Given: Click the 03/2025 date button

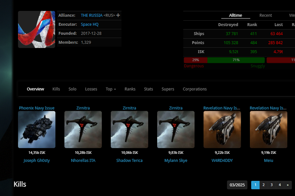Looking at the screenshot, I should click(237, 185).
